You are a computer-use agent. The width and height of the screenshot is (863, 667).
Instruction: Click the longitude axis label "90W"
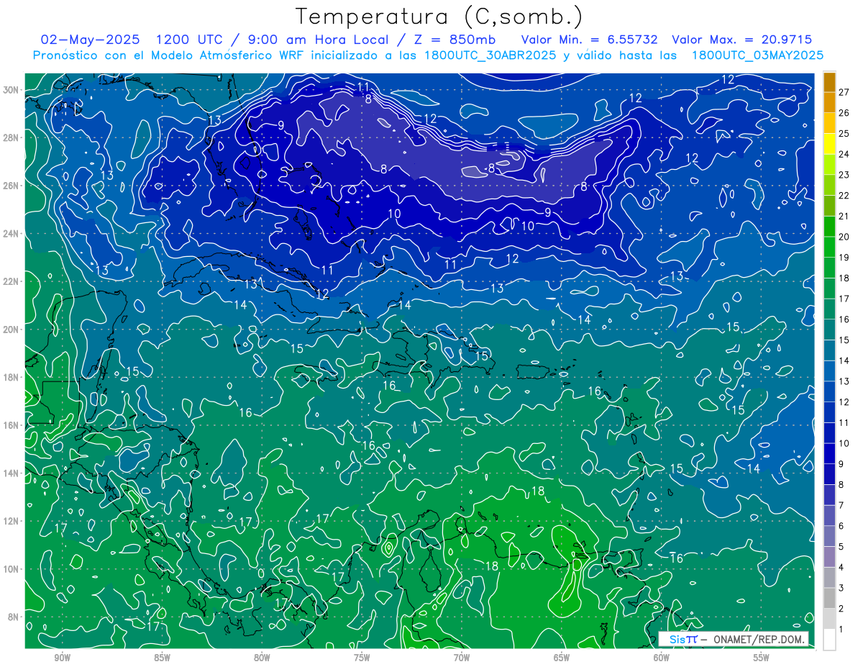click(62, 658)
